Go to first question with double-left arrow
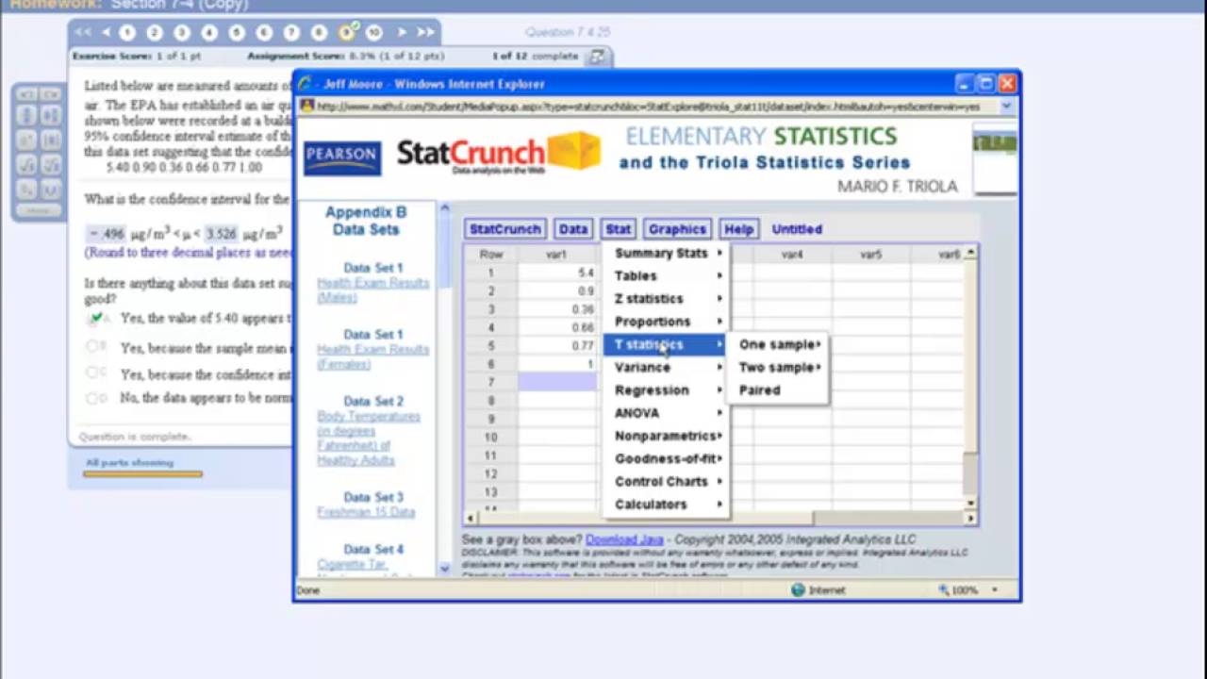This screenshot has width=1207, height=679. (x=83, y=32)
